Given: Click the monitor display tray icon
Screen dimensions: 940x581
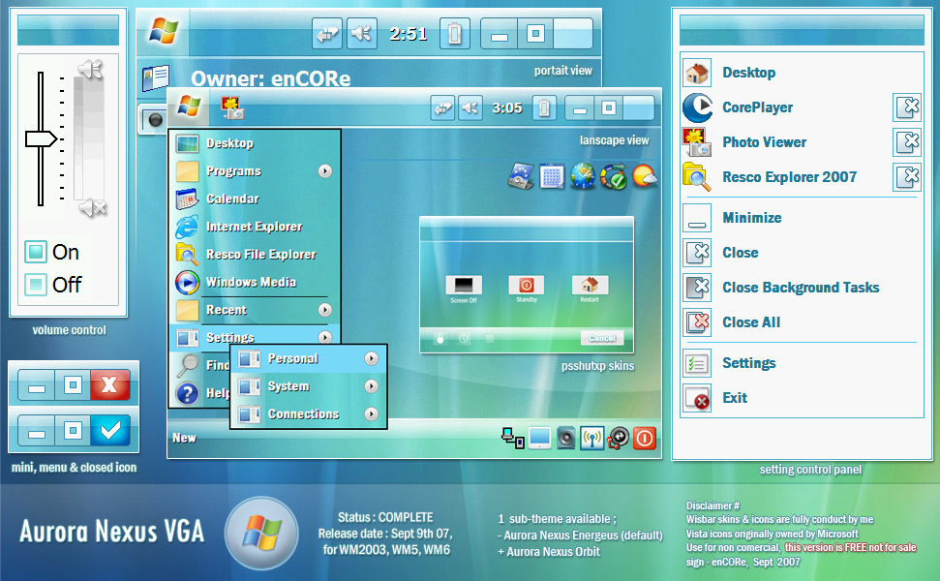Looking at the screenshot, I should click(539, 439).
